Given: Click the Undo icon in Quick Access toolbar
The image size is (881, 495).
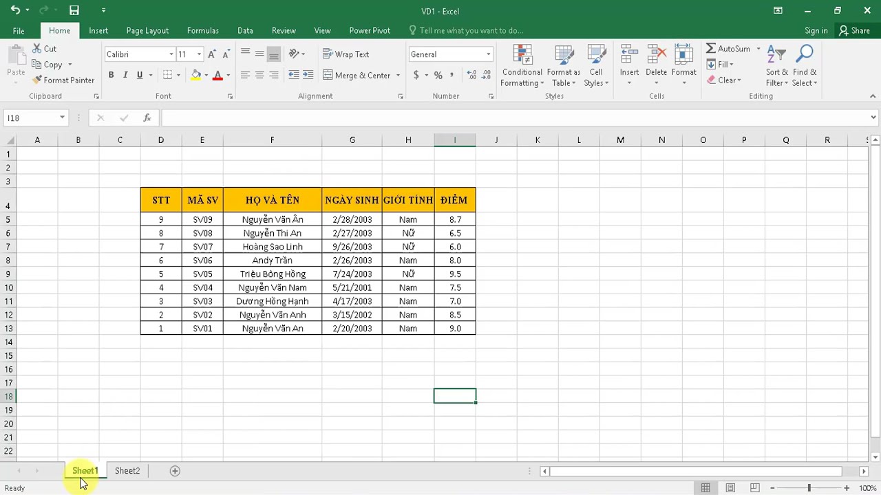Looking at the screenshot, I should pyautogui.click(x=15, y=10).
